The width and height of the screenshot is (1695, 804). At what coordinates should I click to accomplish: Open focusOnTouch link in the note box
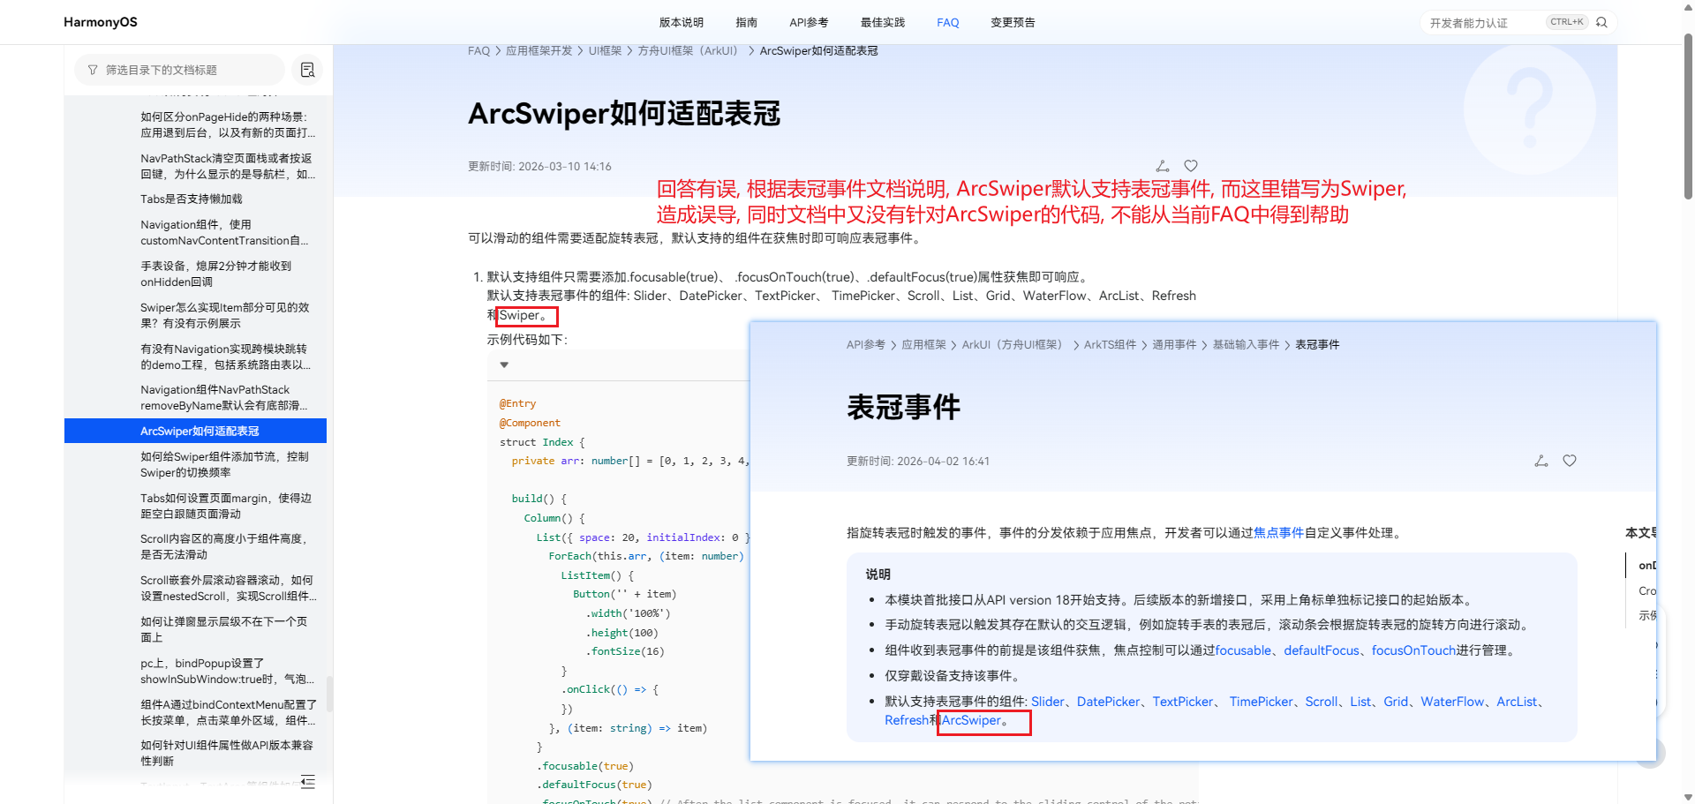[1413, 650]
